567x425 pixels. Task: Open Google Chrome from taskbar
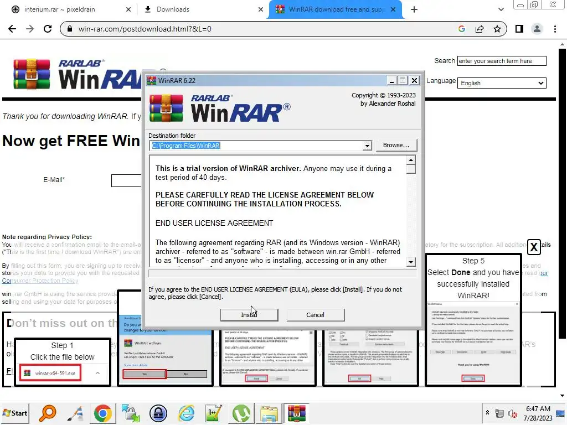(x=102, y=413)
